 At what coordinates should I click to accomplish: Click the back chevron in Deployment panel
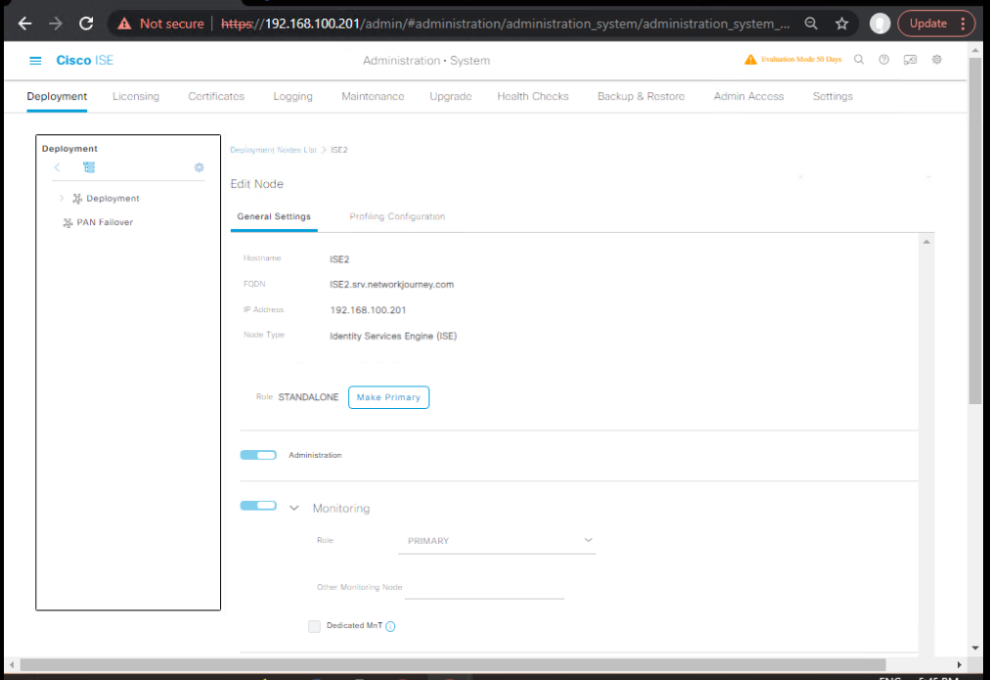58,167
